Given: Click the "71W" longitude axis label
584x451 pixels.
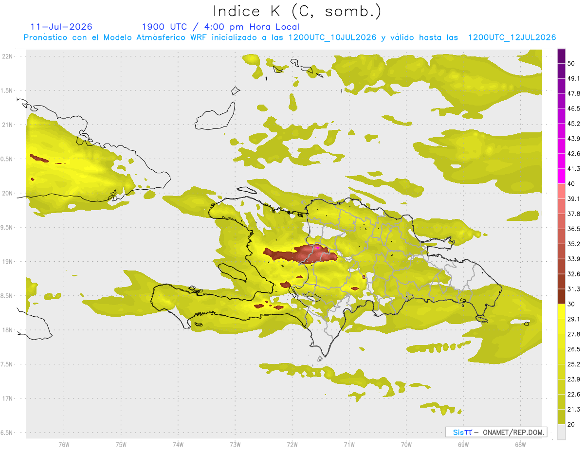Looking at the screenshot, I should (349, 445).
